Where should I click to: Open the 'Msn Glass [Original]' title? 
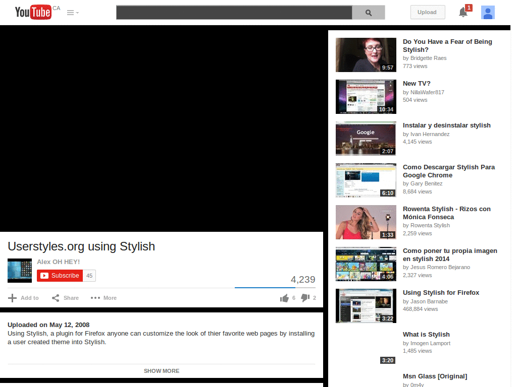[x=435, y=376]
